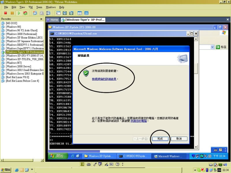Screen dimensions: 231x173
Task: Click the Summary view toolbar icon
Action: pyautogui.click(x=80, y=13)
